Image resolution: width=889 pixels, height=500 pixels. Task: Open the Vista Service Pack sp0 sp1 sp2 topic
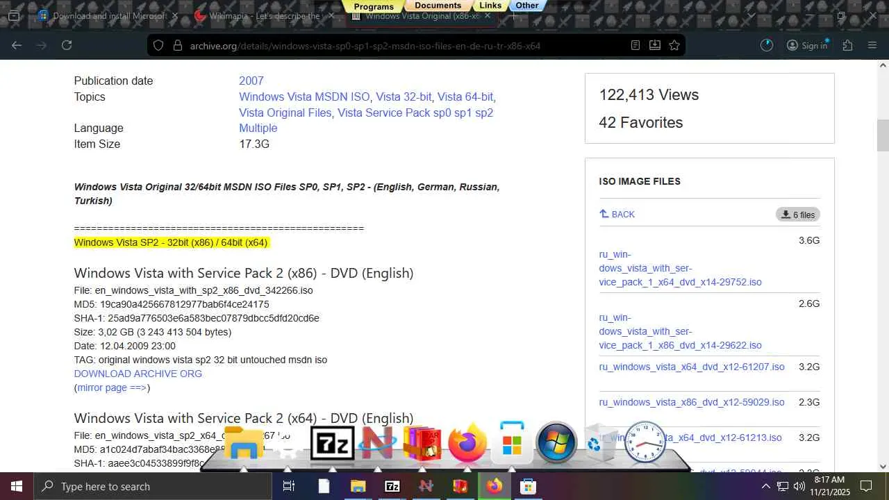415,112
